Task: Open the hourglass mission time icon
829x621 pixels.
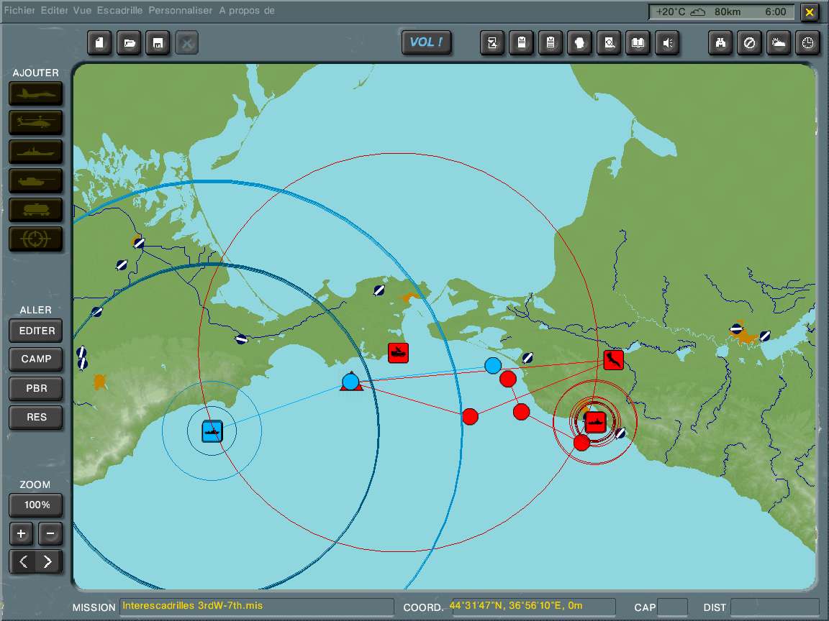Action: point(492,43)
